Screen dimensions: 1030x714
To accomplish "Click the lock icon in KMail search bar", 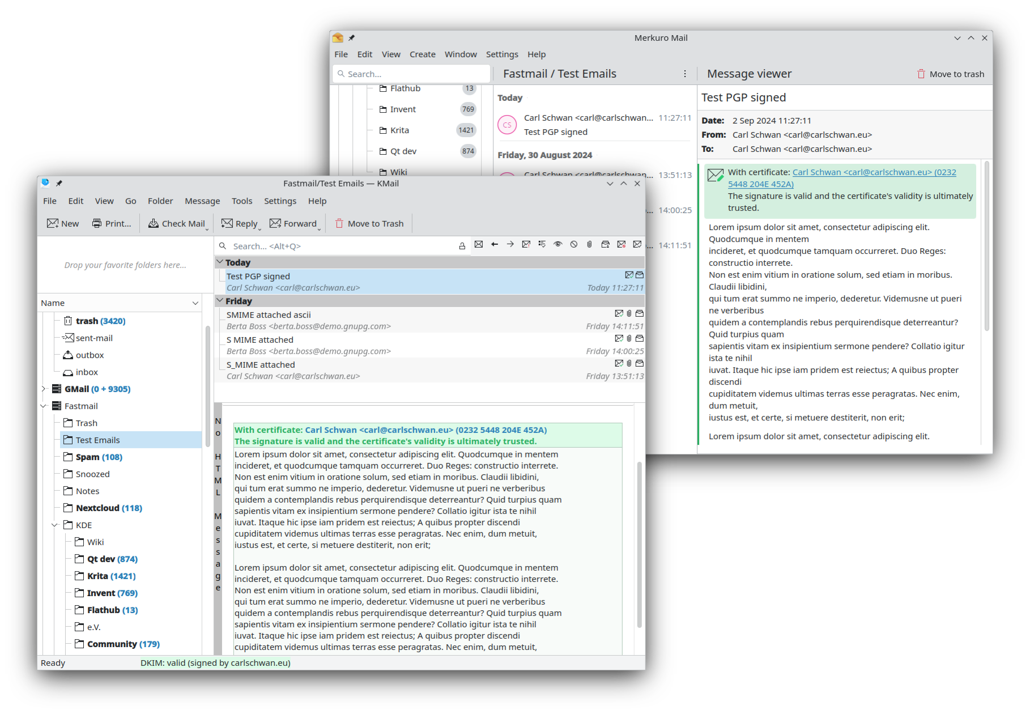I will (462, 246).
